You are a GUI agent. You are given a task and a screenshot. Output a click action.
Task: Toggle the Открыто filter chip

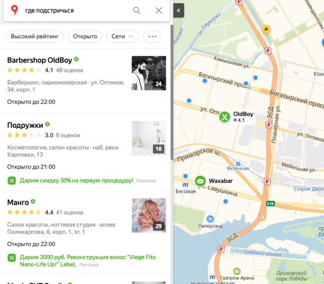[85, 37]
